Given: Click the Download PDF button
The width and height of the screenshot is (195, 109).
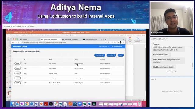Looking at the screenshot, I should (x=100, y=55).
